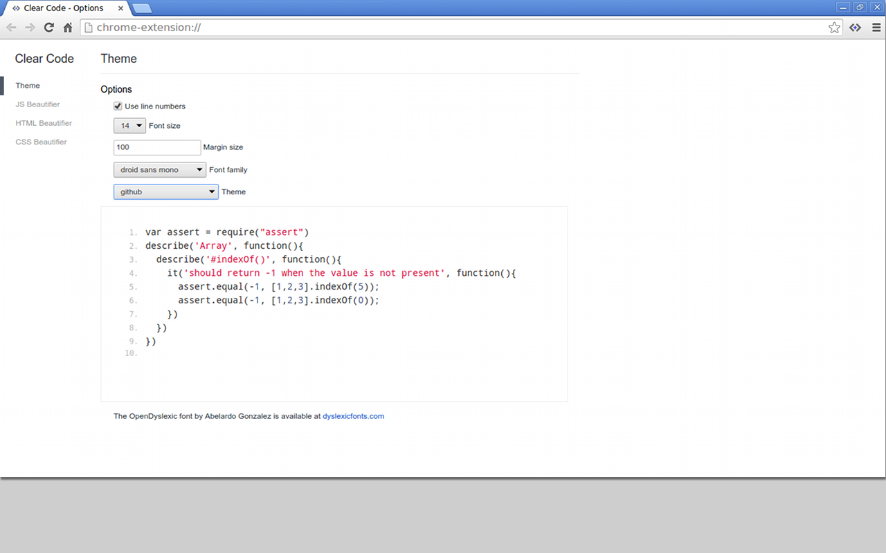Open the HTML Beautifier section
This screenshot has width=886, height=553.
tap(44, 123)
